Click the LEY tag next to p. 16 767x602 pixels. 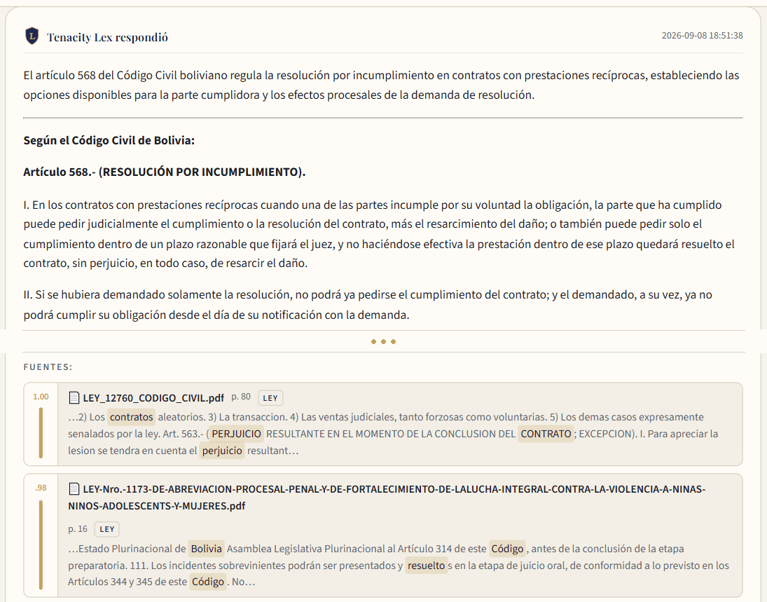coord(106,529)
